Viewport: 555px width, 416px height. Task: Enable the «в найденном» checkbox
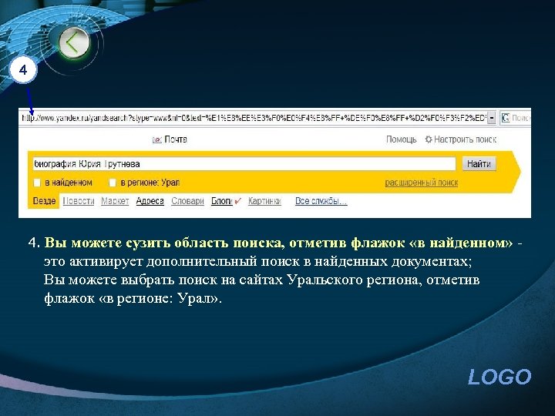37,183
